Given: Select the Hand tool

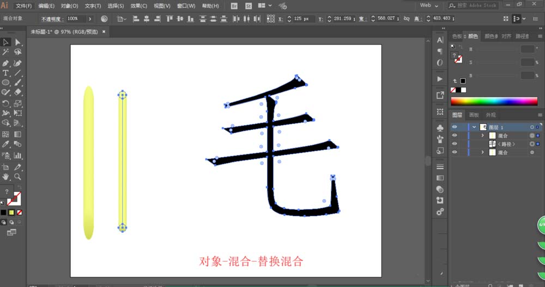Looking at the screenshot, I should point(5,177).
